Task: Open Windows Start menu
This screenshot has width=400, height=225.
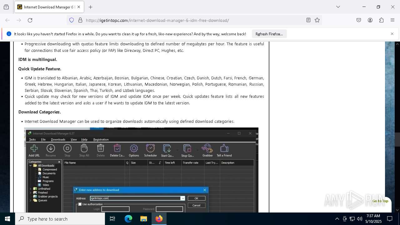Action: [x=7, y=219]
